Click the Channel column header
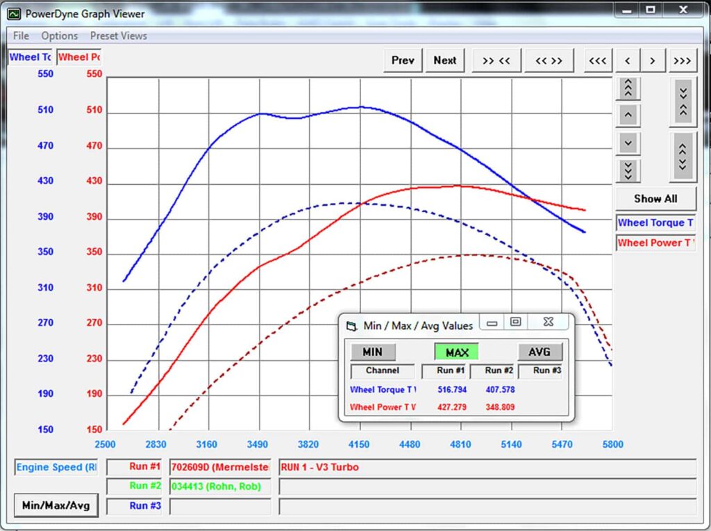711x531 pixels. [383, 370]
